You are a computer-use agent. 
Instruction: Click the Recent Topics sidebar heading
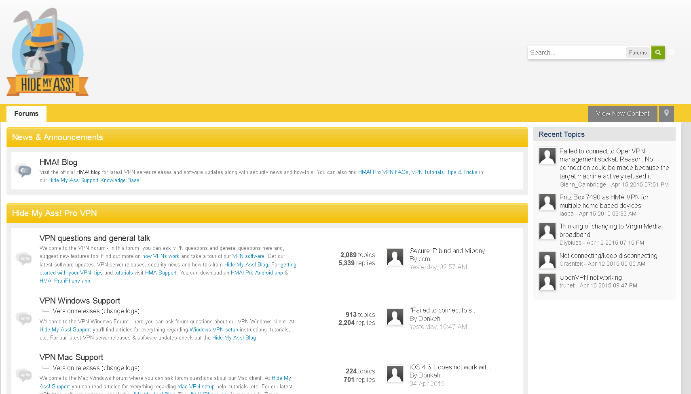coord(562,134)
